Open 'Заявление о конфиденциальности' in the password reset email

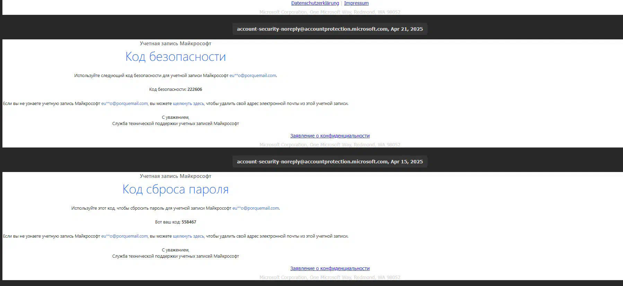tap(330, 268)
